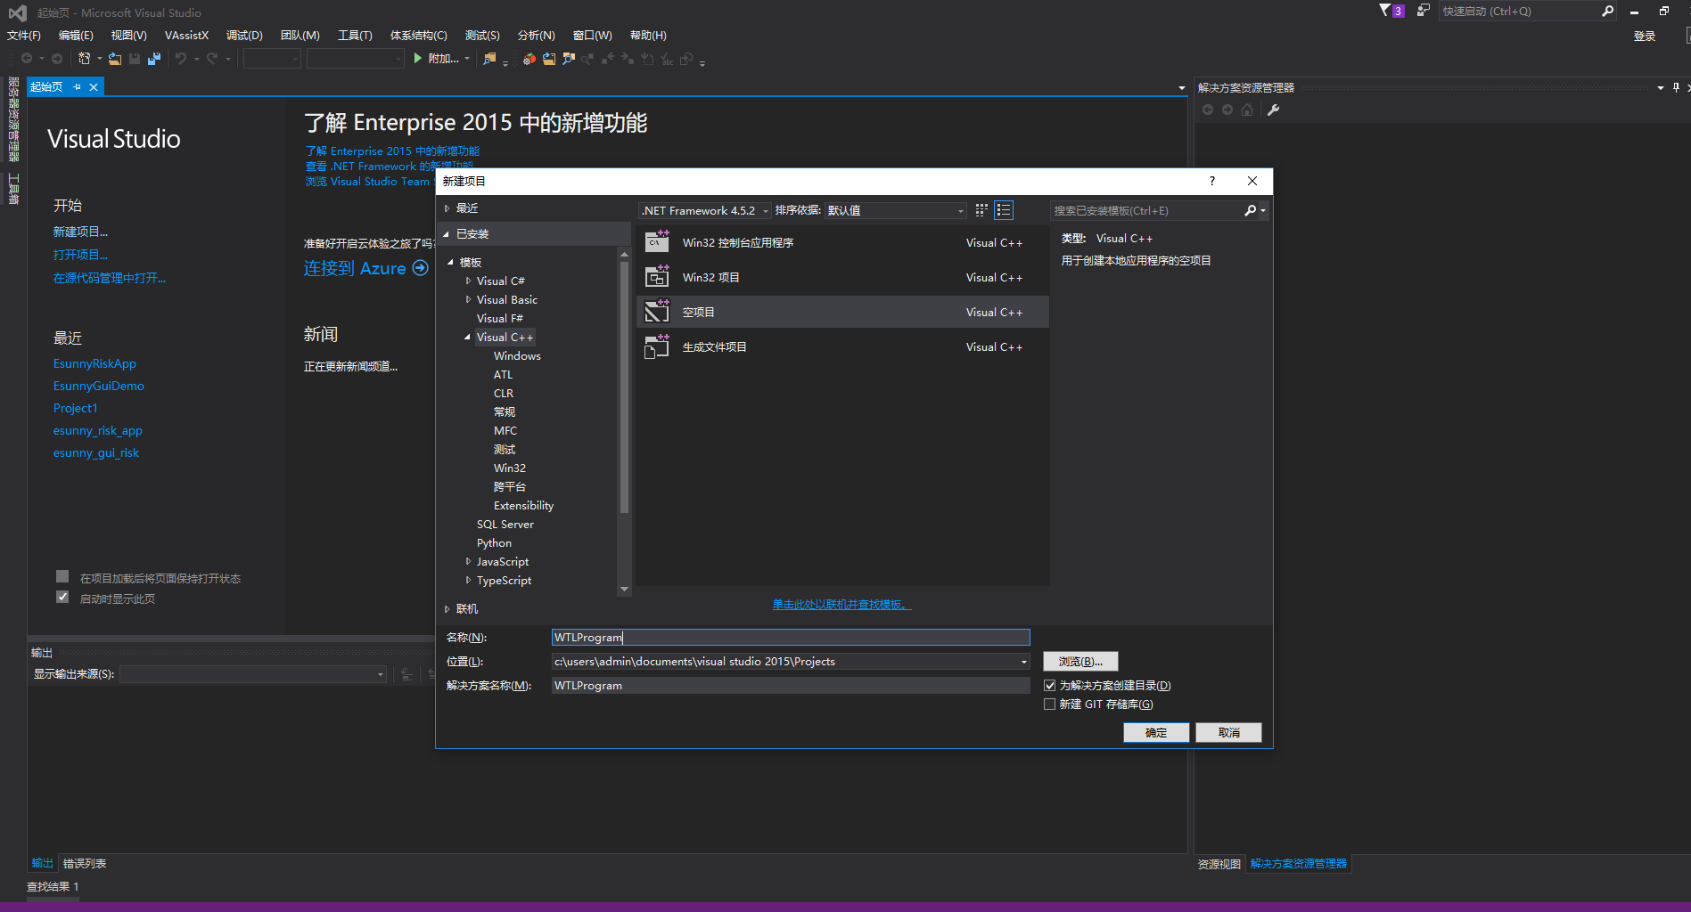The image size is (1691, 912).
Task: Click the Solution Explorer wrench properties icon
Action: coord(1274,110)
